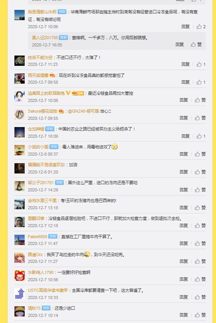
Task: Like the comment by 我是清都山水郎
Action: point(201,27)
